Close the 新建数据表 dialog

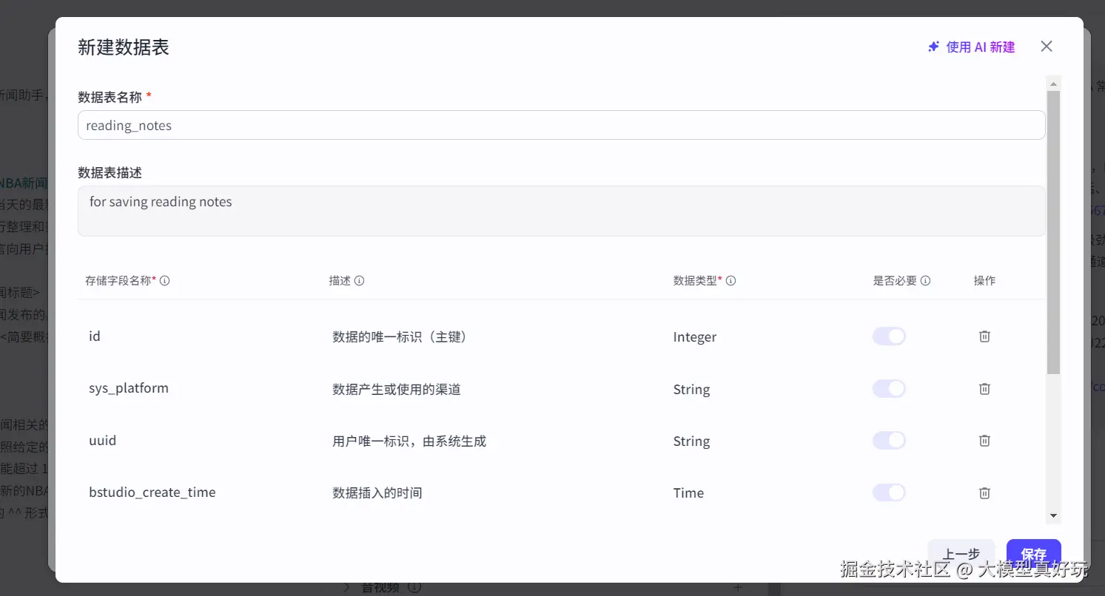(x=1047, y=47)
